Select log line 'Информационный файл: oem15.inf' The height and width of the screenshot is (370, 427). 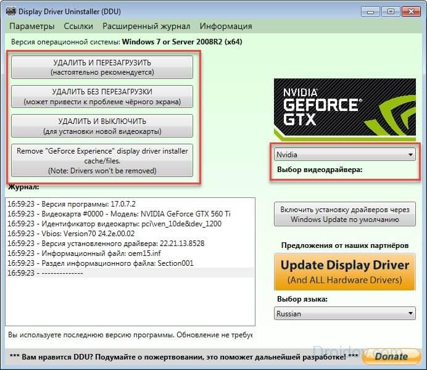pyautogui.click(x=130, y=253)
